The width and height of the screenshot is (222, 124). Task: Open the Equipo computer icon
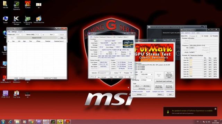pos(6,20)
